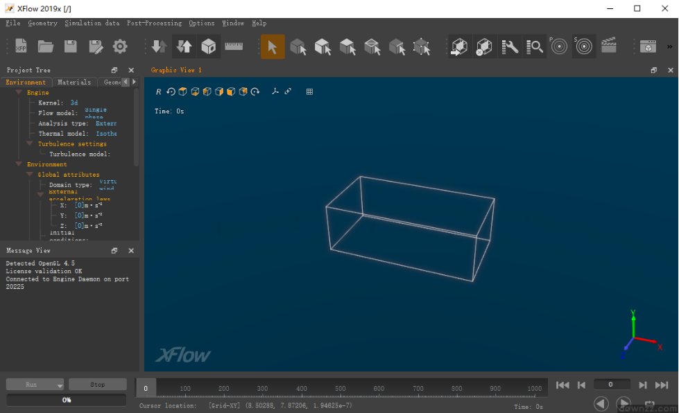Click the clapperboard animation icon
Screen dimensions: 679x413
coord(608,46)
